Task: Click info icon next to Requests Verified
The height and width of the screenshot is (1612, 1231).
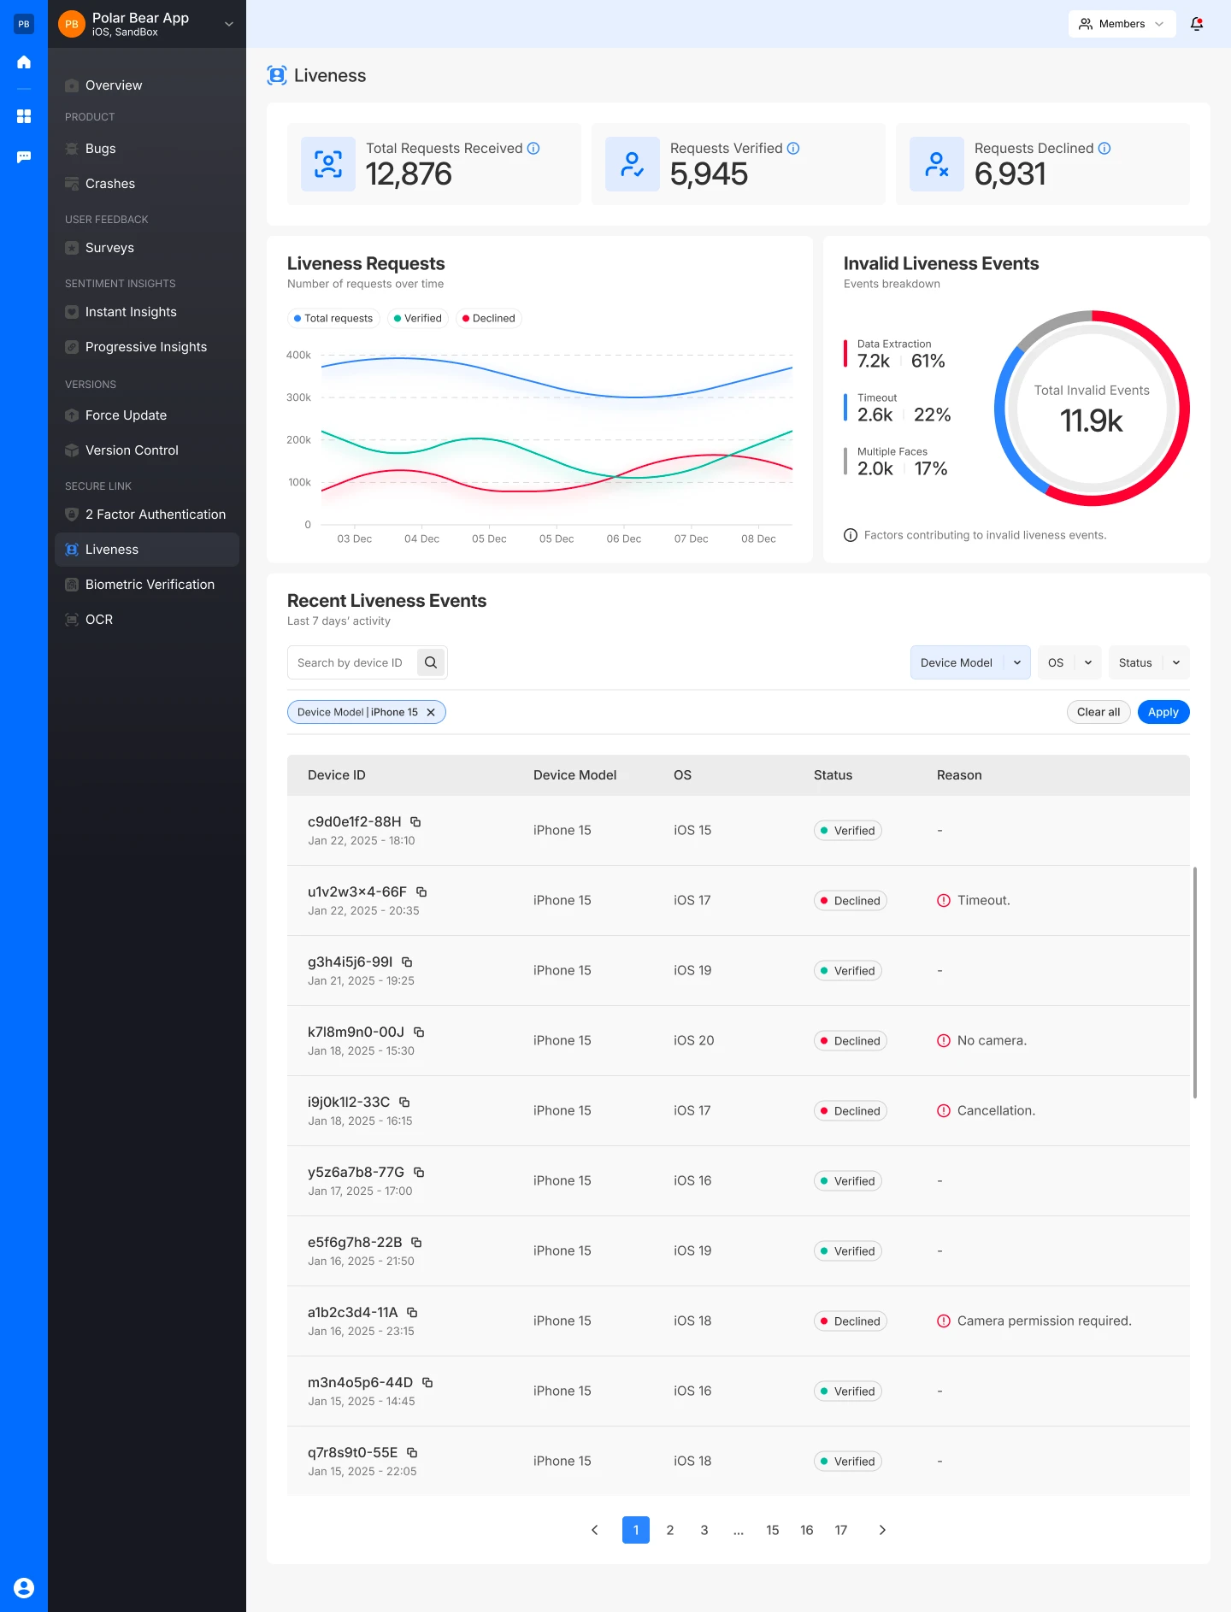Action: (x=793, y=148)
